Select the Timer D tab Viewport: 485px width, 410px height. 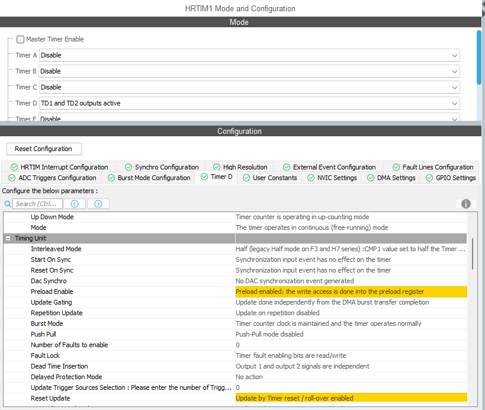216,177
